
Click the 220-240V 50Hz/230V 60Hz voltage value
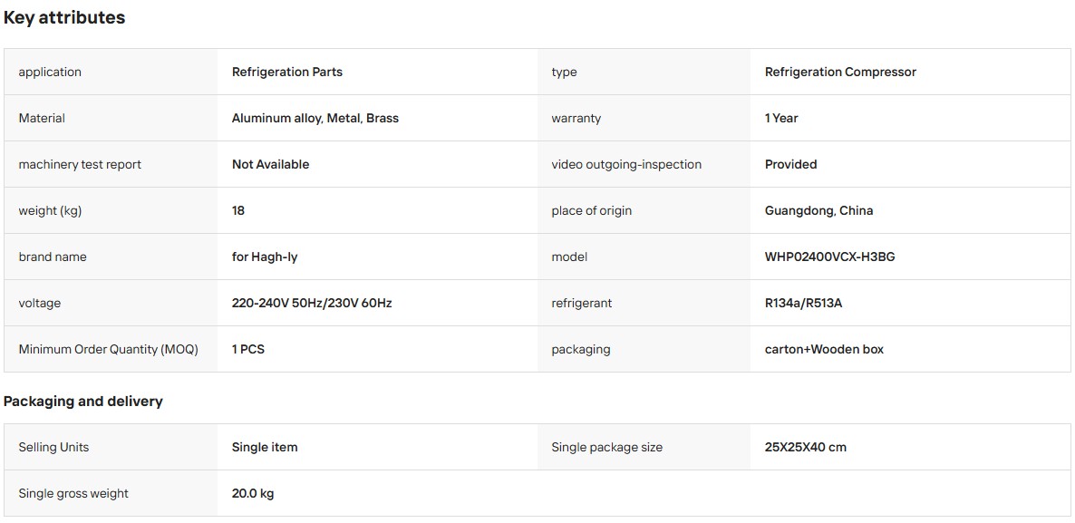point(312,303)
